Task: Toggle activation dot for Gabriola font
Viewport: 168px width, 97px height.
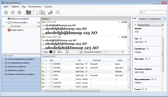Action: click(x=43, y=64)
